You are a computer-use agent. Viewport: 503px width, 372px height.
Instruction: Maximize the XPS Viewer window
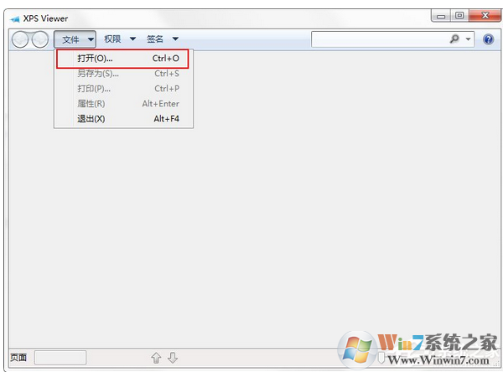[x=459, y=15]
